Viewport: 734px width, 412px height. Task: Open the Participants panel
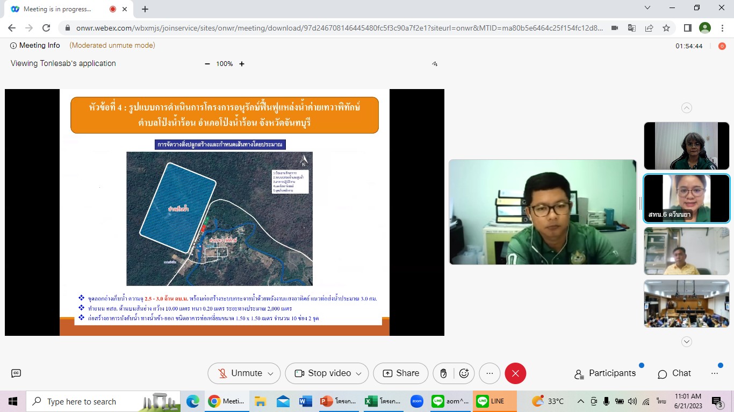click(x=605, y=373)
